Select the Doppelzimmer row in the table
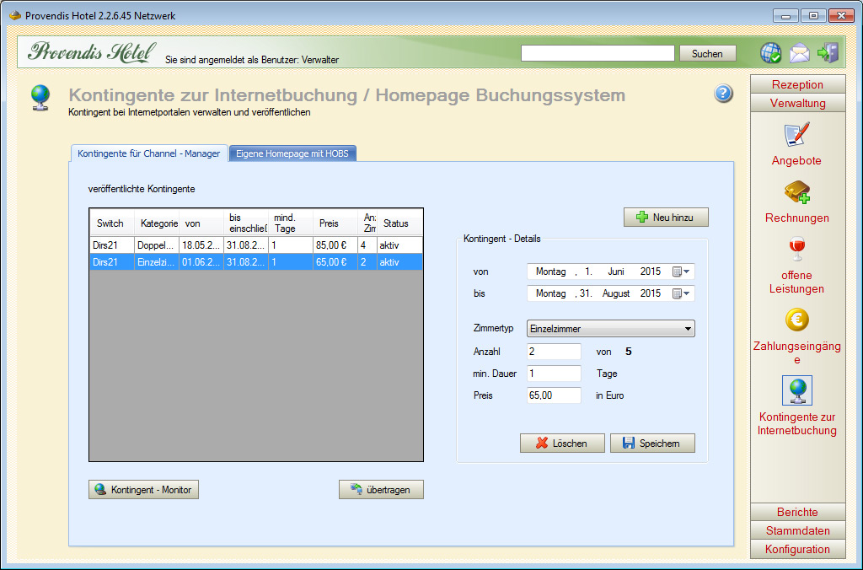 tap(255, 245)
